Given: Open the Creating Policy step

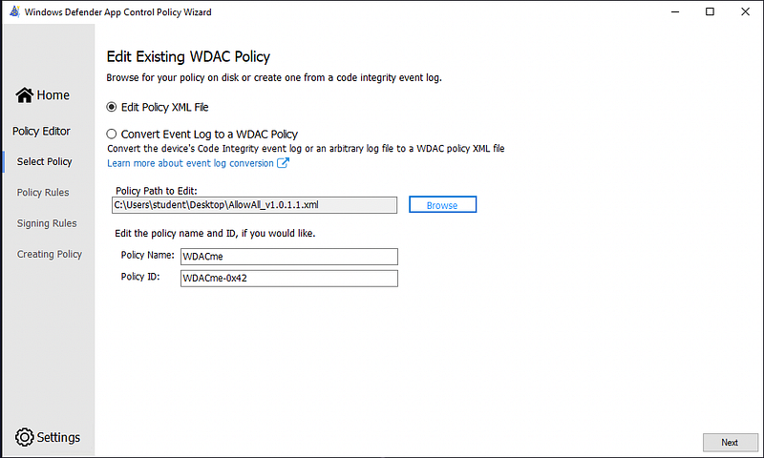Looking at the screenshot, I should click(50, 254).
